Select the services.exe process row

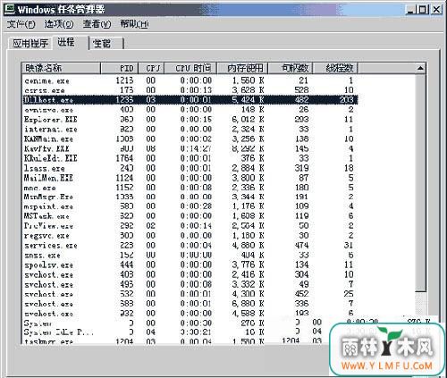point(190,246)
